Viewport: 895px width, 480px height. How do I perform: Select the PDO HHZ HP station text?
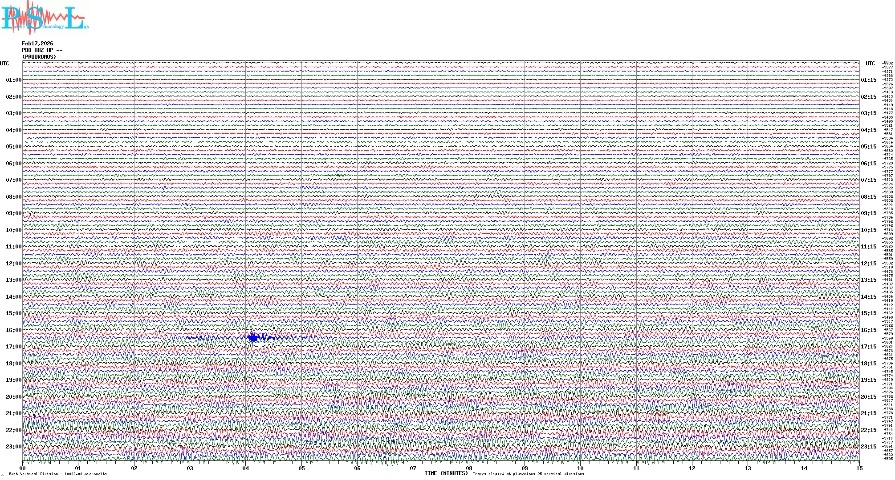click(42, 50)
